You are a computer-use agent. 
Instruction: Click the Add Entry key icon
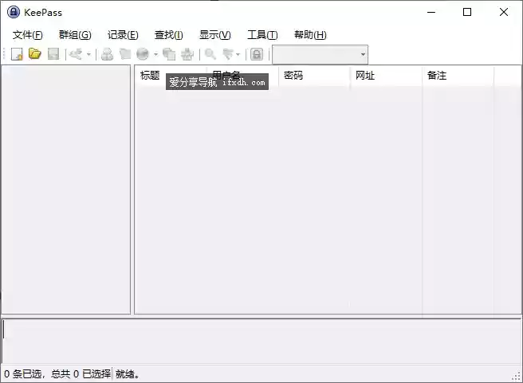(76, 54)
